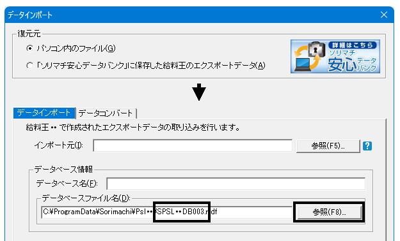Select the パソコン内のファイル(G) radio button
The height and width of the screenshot is (241, 400).
29,48
